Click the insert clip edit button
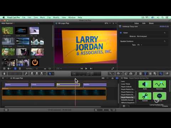The width and height of the screenshot is (171, 128). point(37,74)
